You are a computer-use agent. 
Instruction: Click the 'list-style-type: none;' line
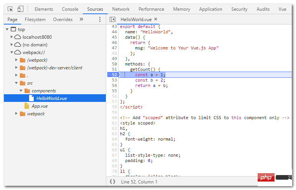coord(153,155)
